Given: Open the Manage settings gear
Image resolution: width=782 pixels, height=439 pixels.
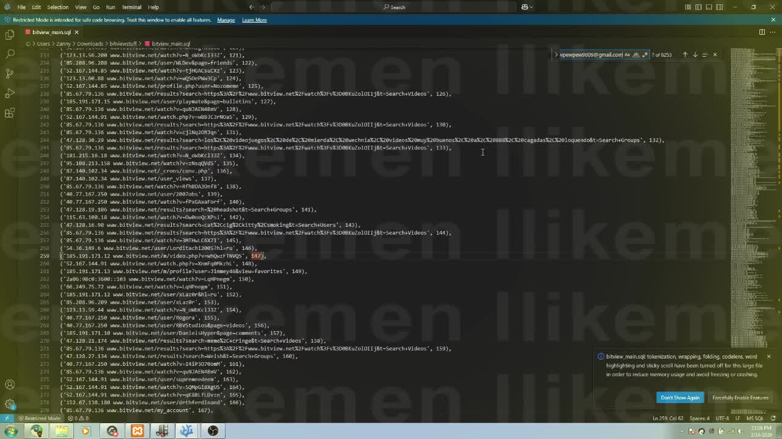Looking at the screenshot, I should 9,404.
